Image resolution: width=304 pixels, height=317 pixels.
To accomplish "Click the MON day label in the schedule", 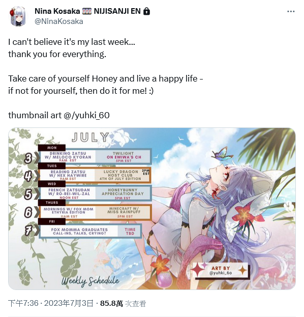I will click(x=52, y=148).
